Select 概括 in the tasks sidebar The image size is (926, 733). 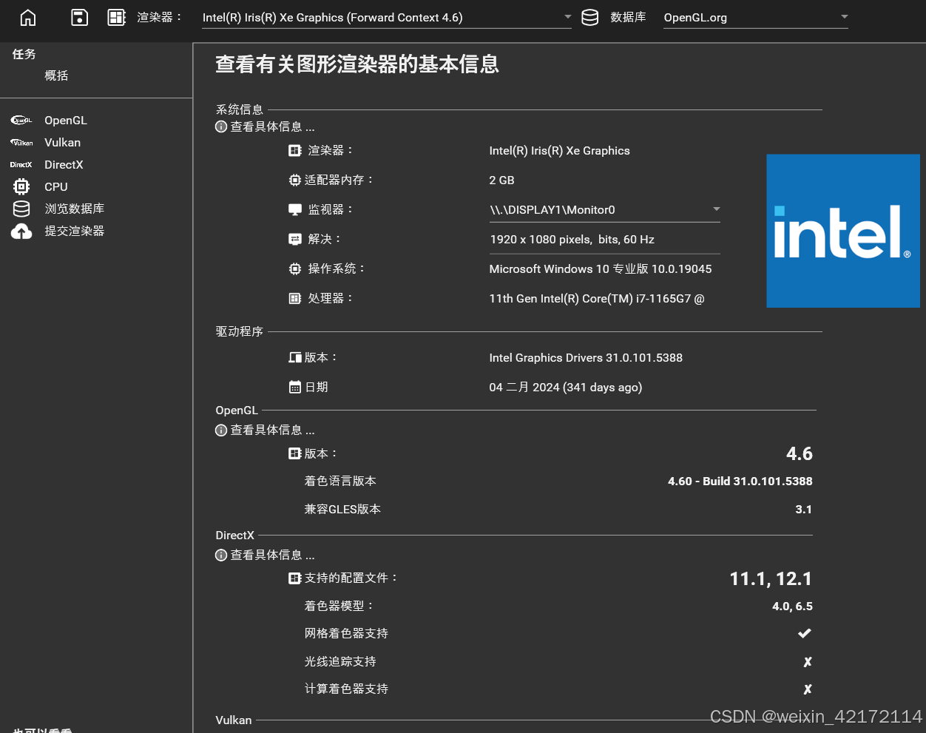(x=56, y=75)
